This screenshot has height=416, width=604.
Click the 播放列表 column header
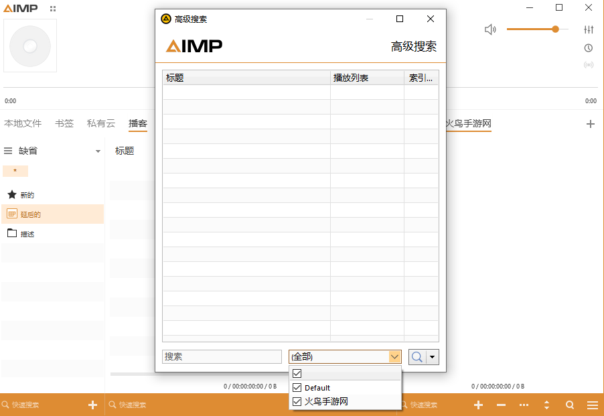pos(367,78)
